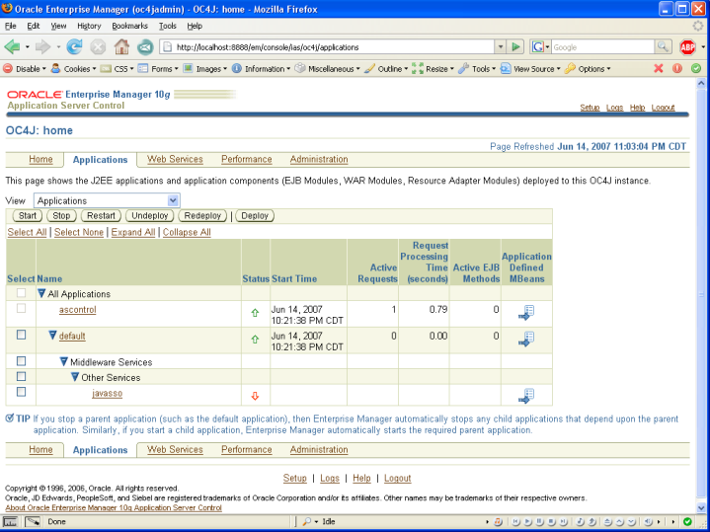Open the Cookies dropdown in the developer toolbar
The image size is (710, 532).
click(74, 69)
